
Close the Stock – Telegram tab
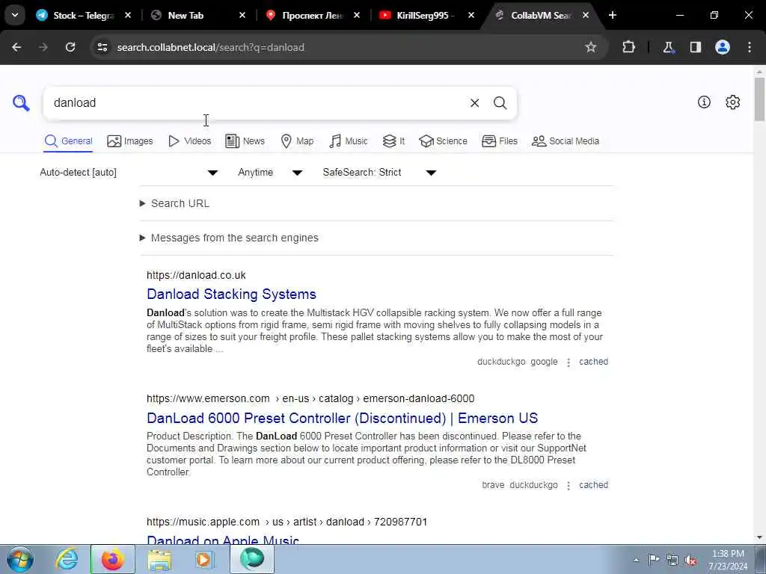click(x=127, y=15)
